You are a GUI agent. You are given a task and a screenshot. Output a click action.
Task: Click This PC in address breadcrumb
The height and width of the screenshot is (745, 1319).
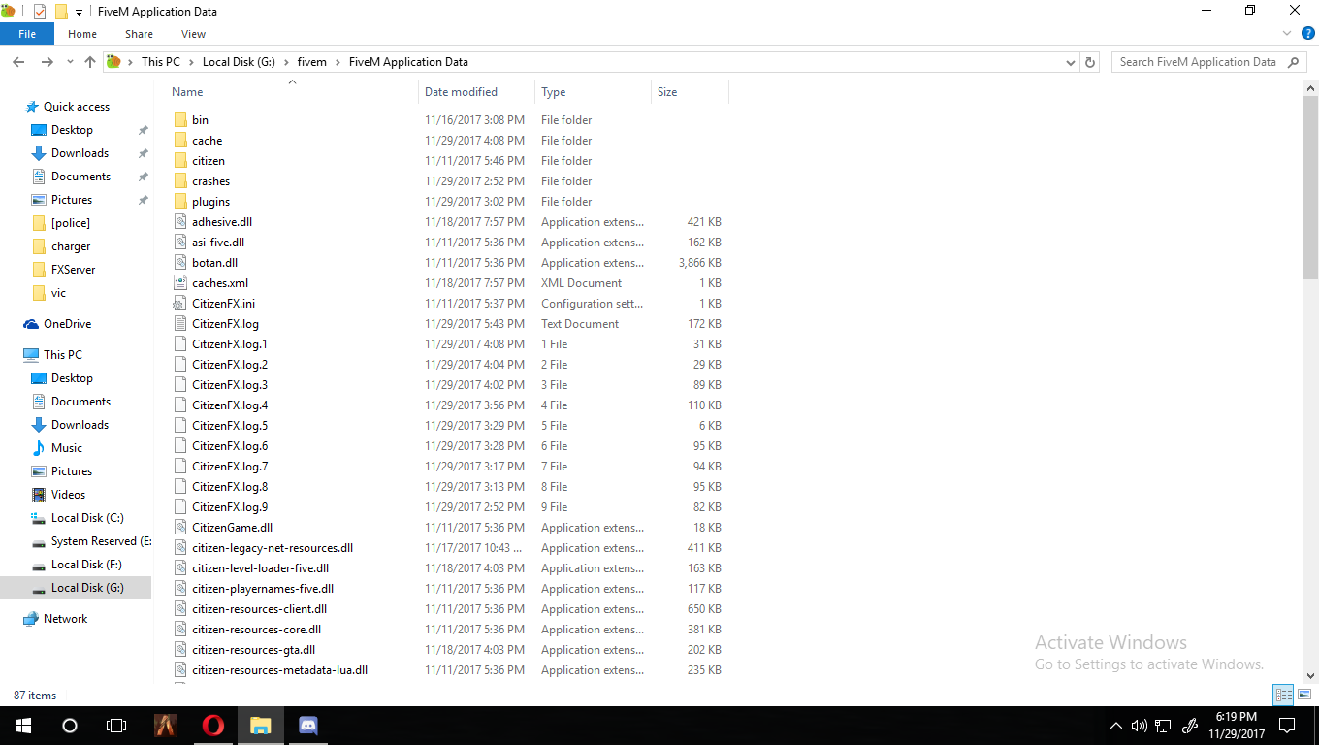161,62
